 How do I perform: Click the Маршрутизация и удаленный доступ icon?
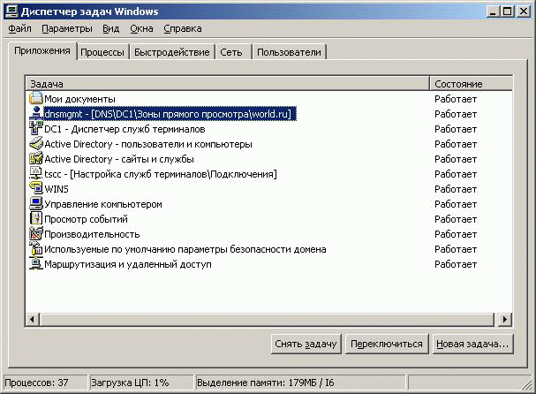[x=36, y=264]
